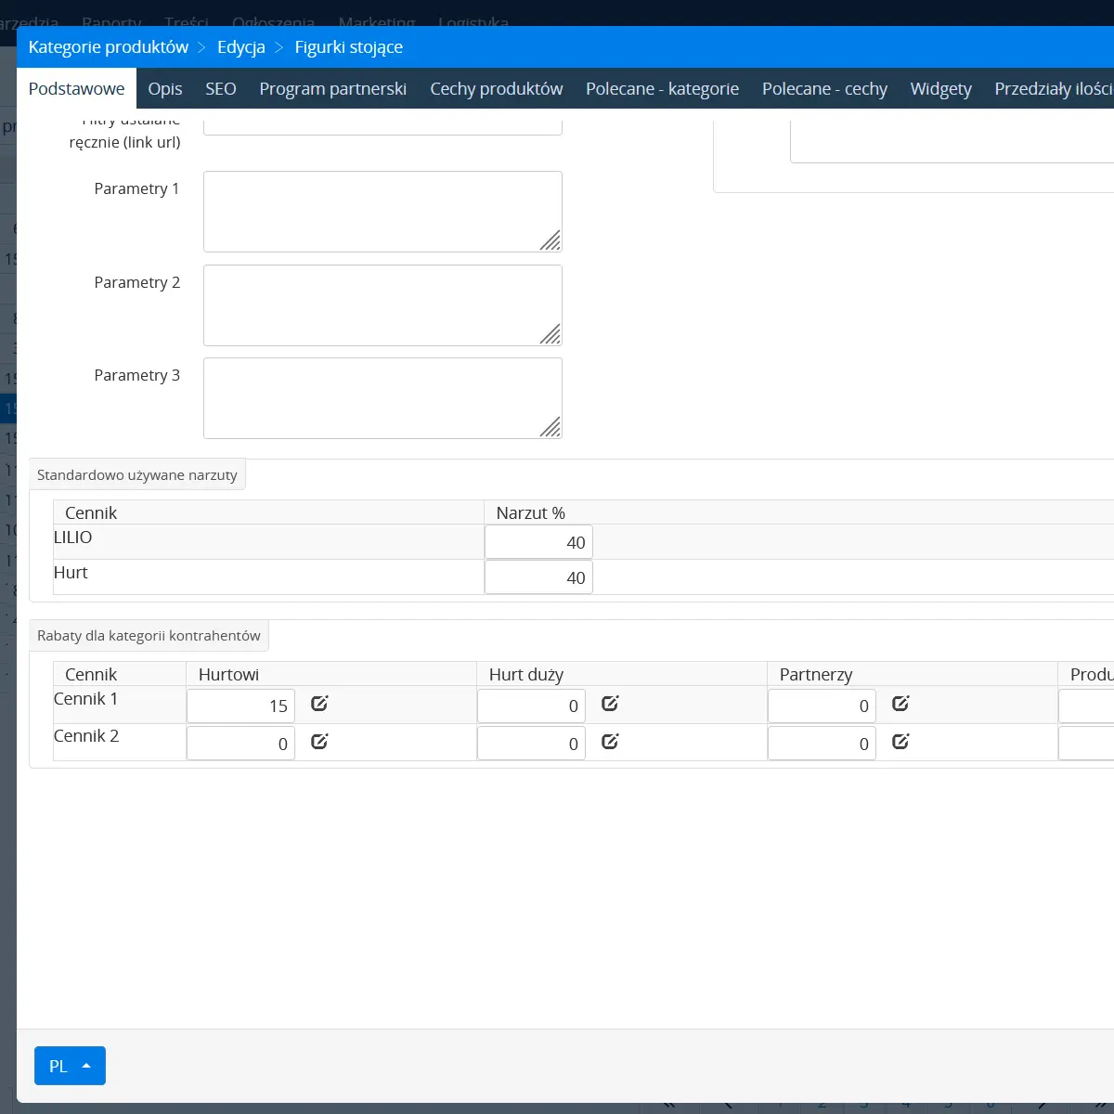Open the Polecane - kategorie tab
This screenshot has width=1114, height=1114.
pyautogui.click(x=663, y=89)
